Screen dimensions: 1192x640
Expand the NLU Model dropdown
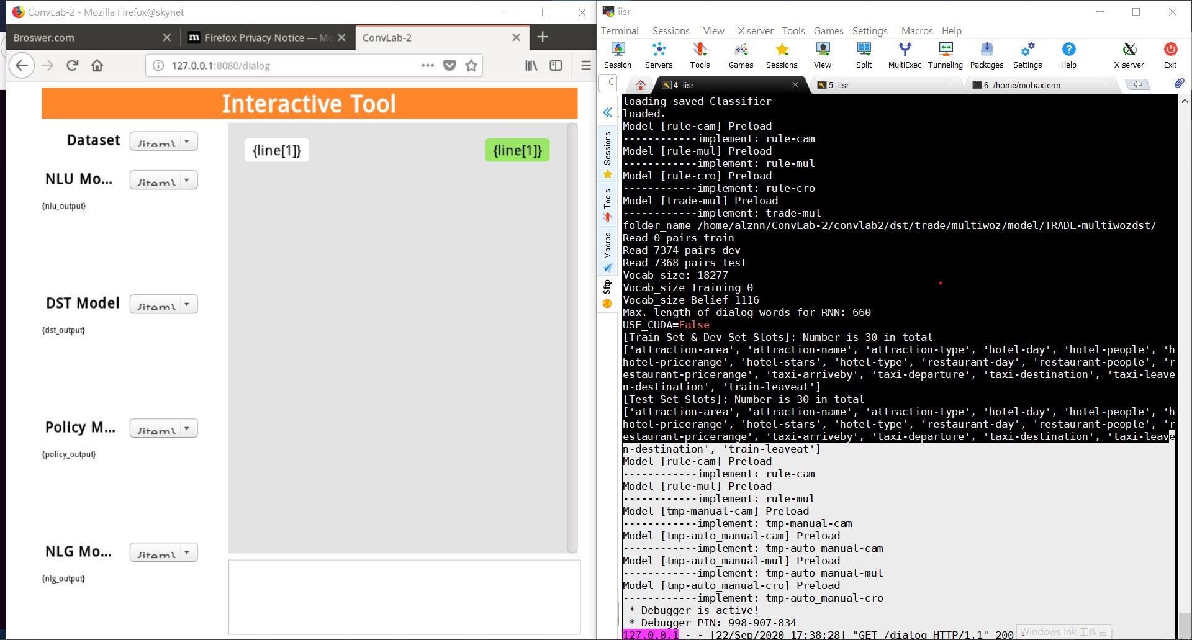(164, 181)
